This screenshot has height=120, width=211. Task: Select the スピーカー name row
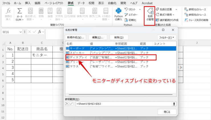click(x=121, y=53)
